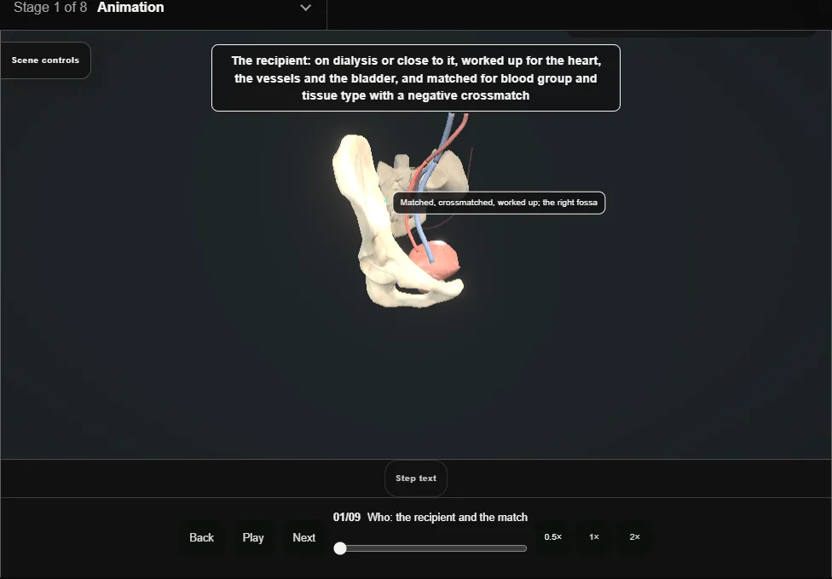The width and height of the screenshot is (832, 579).
Task: Click the chevron next to Animation
Action: pos(306,8)
